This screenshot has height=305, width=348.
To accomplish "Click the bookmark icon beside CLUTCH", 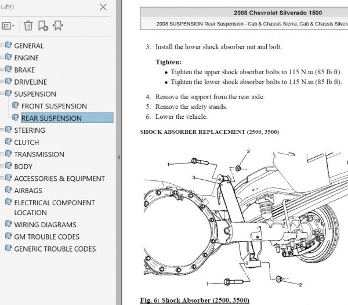I will point(9,141).
